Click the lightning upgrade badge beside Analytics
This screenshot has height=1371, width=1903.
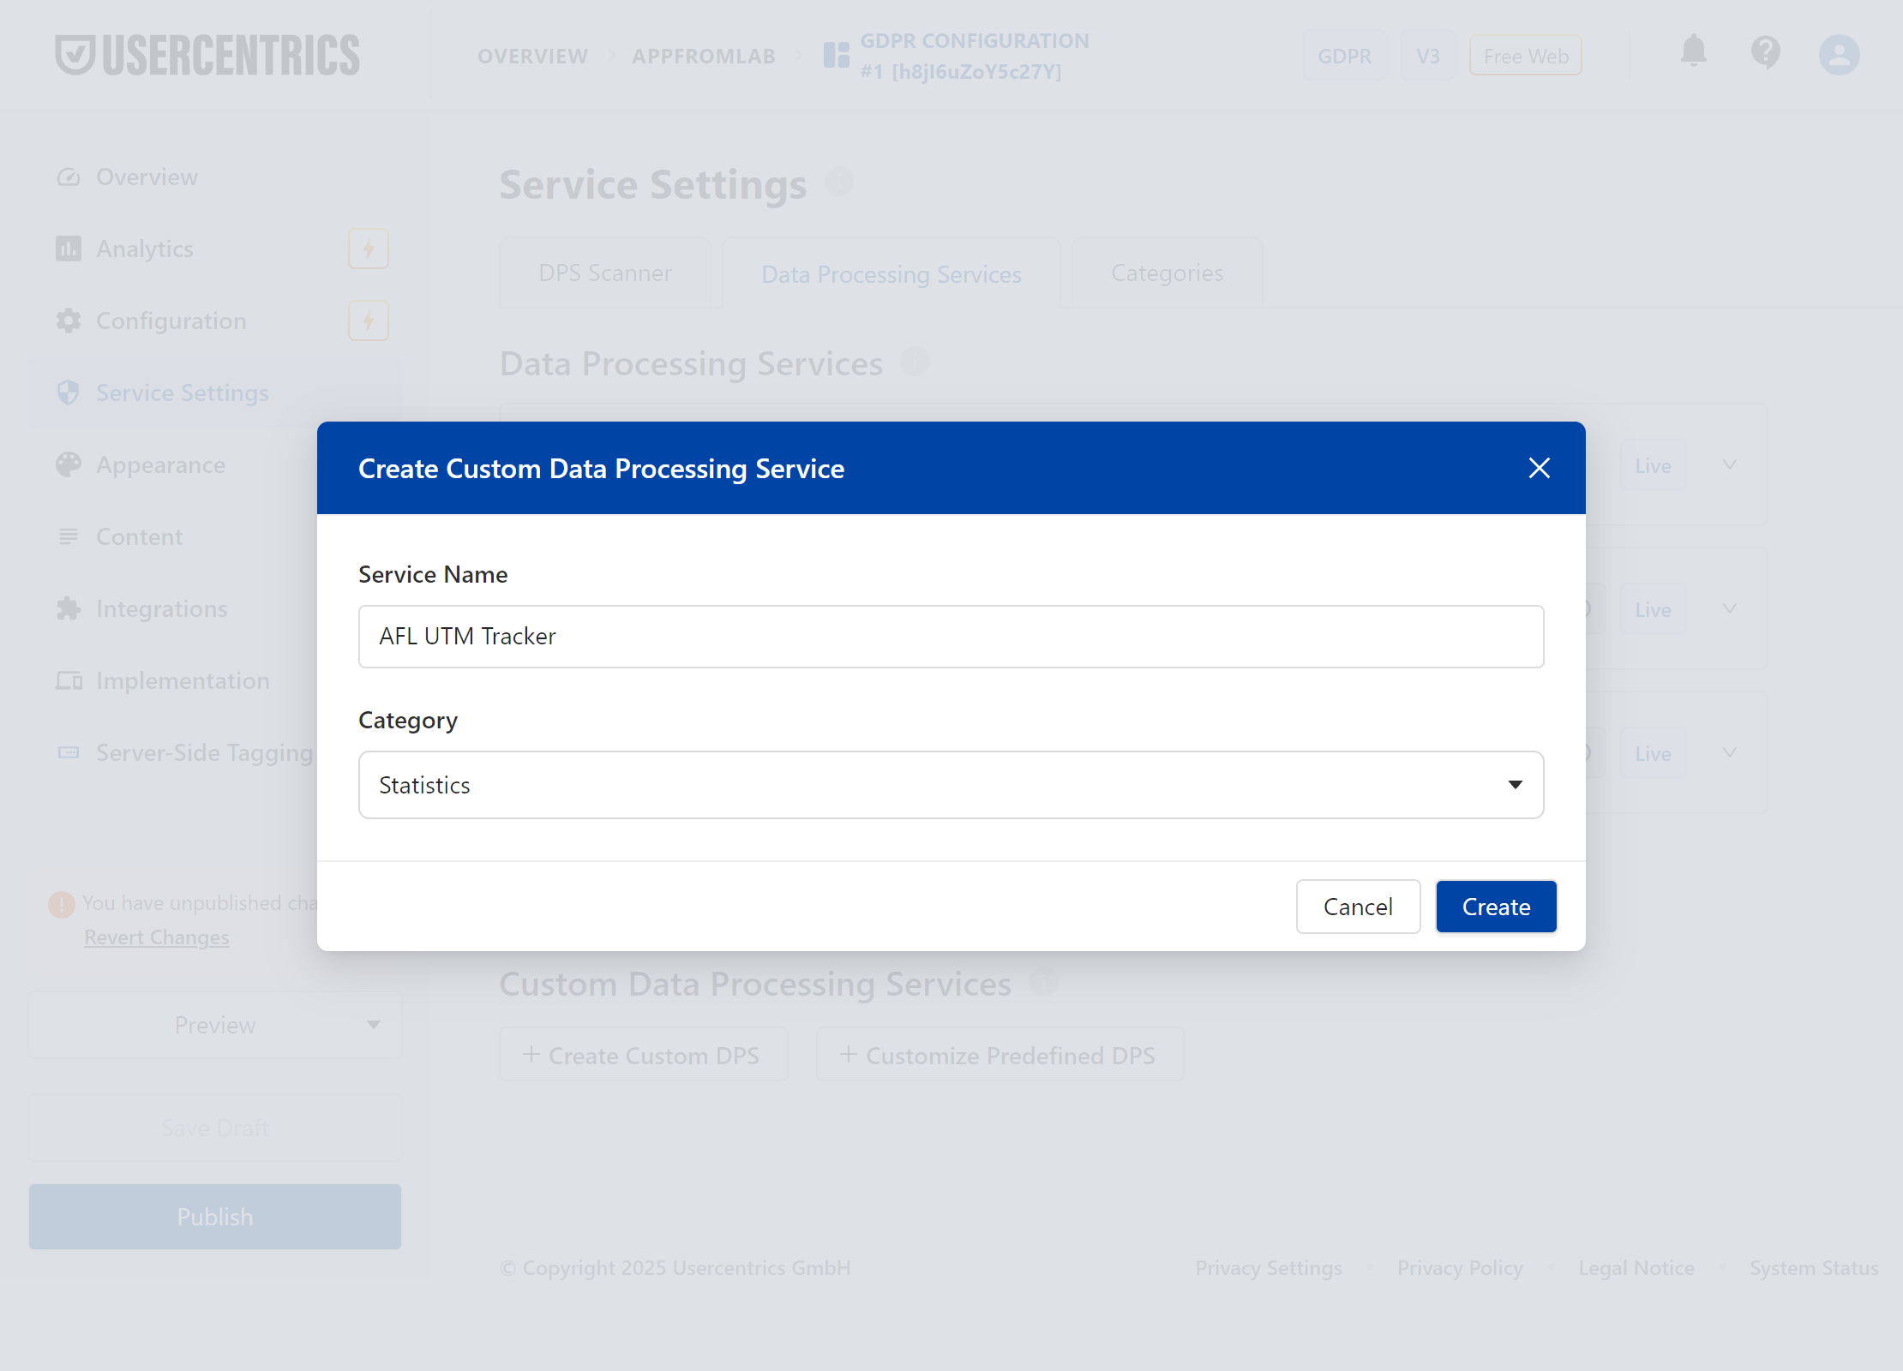pyautogui.click(x=369, y=248)
